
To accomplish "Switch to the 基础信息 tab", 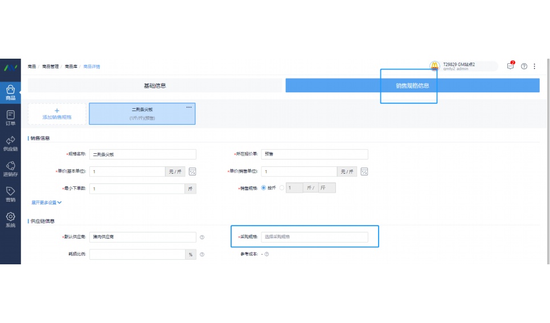I will (x=155, y=85).
